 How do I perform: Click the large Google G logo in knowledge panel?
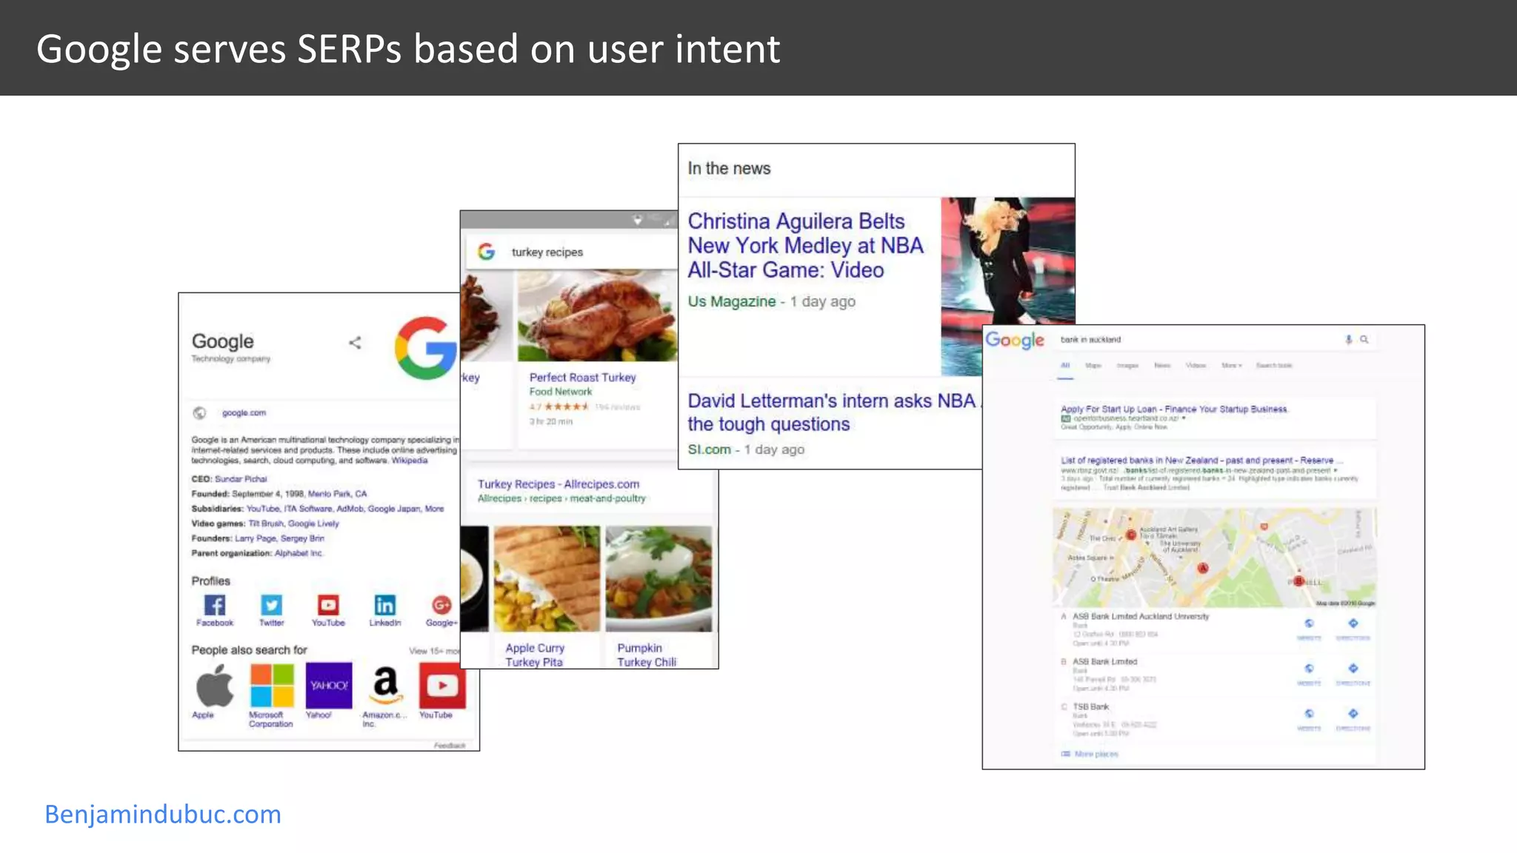(426, 348)
